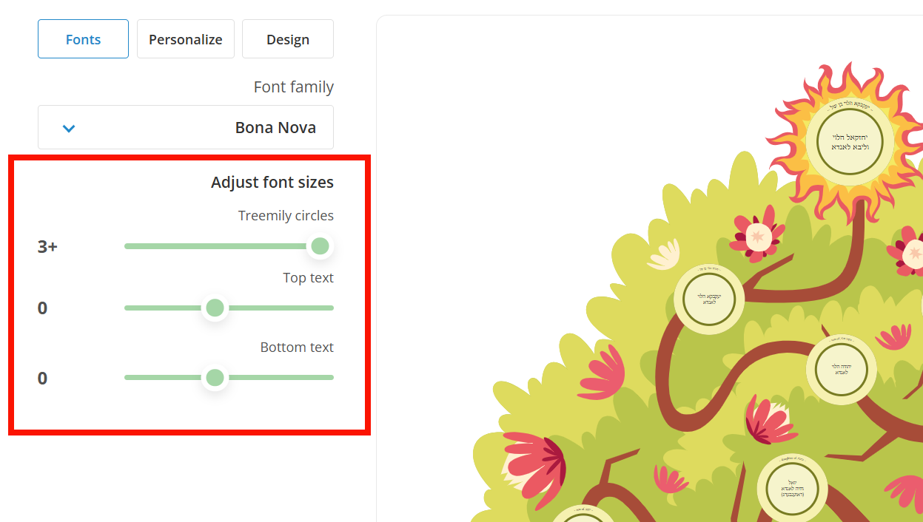
Task: Click the Bottom text slider handle
Action: (215, 378)
